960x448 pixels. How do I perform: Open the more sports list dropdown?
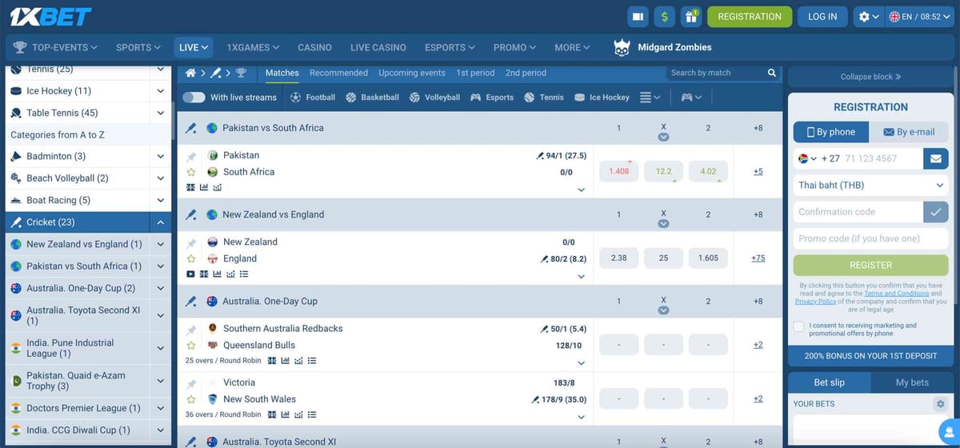(x=650, y=97)
